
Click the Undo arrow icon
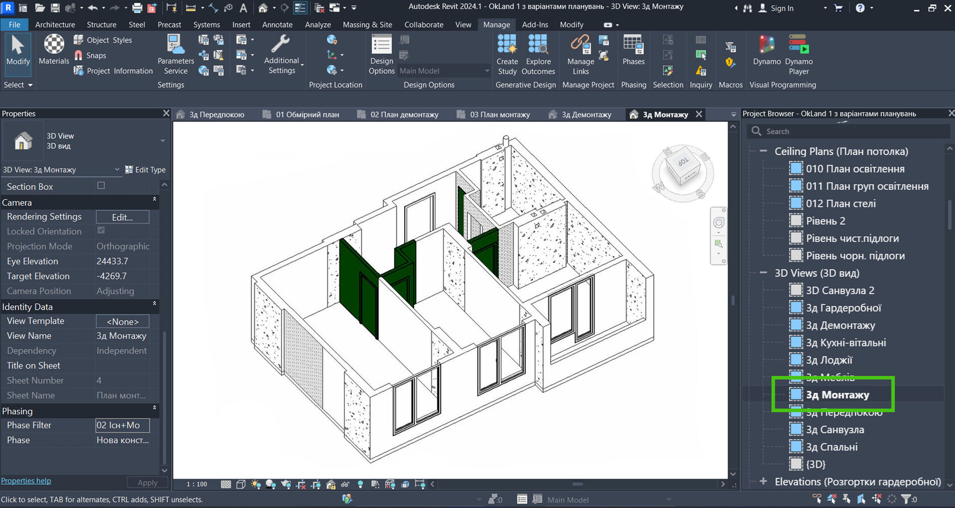pyautogui.click(x=93, y=8)
